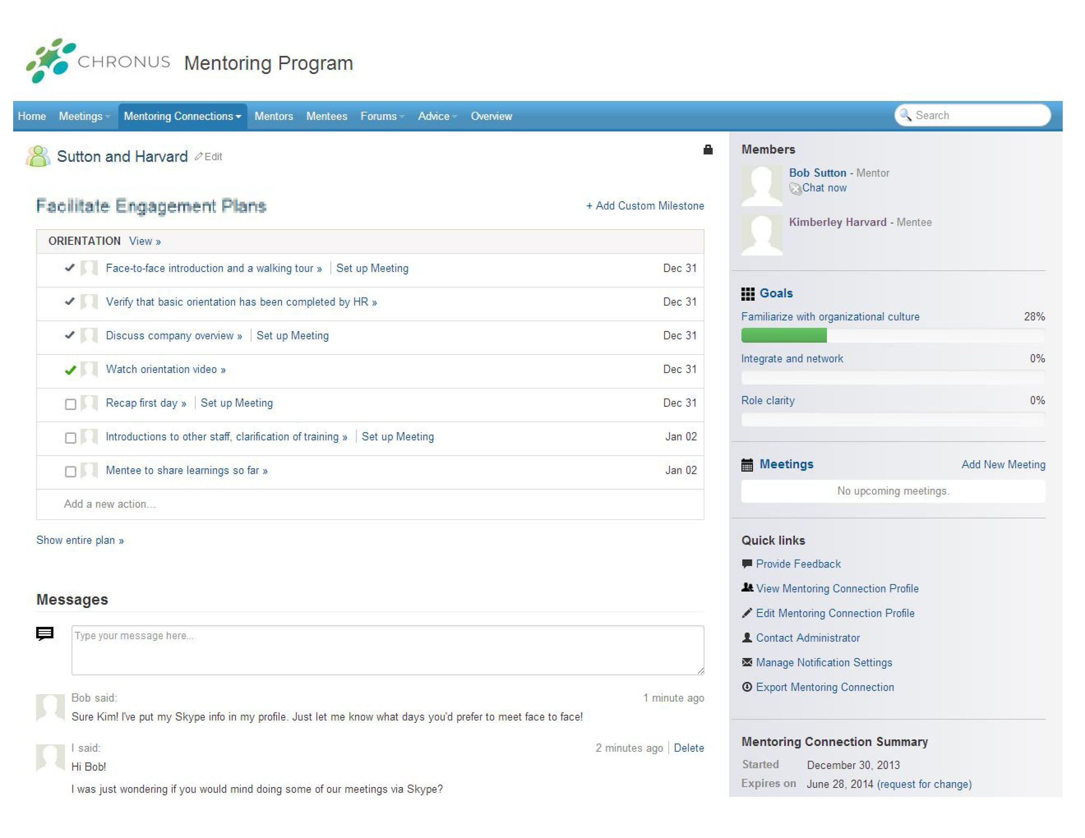Click the Add a new action field
This screenshot has height=838, width=1085.
[370, 504]
